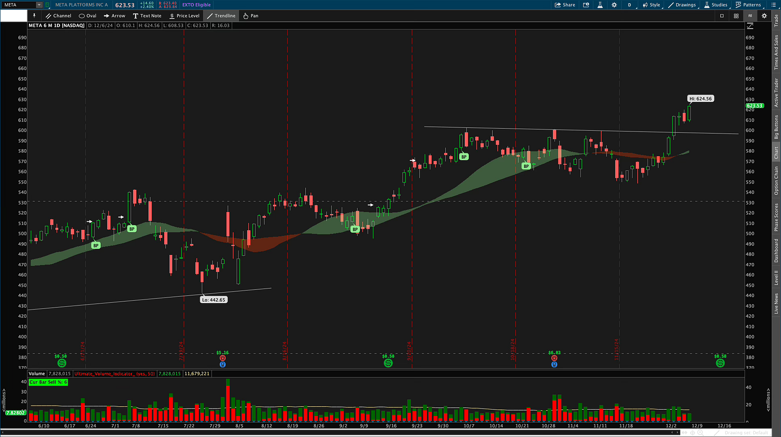This screenshot has height=437, width=781.
Task: Open the list menu icon after Patterns
Action: click(x=772, y=5)
